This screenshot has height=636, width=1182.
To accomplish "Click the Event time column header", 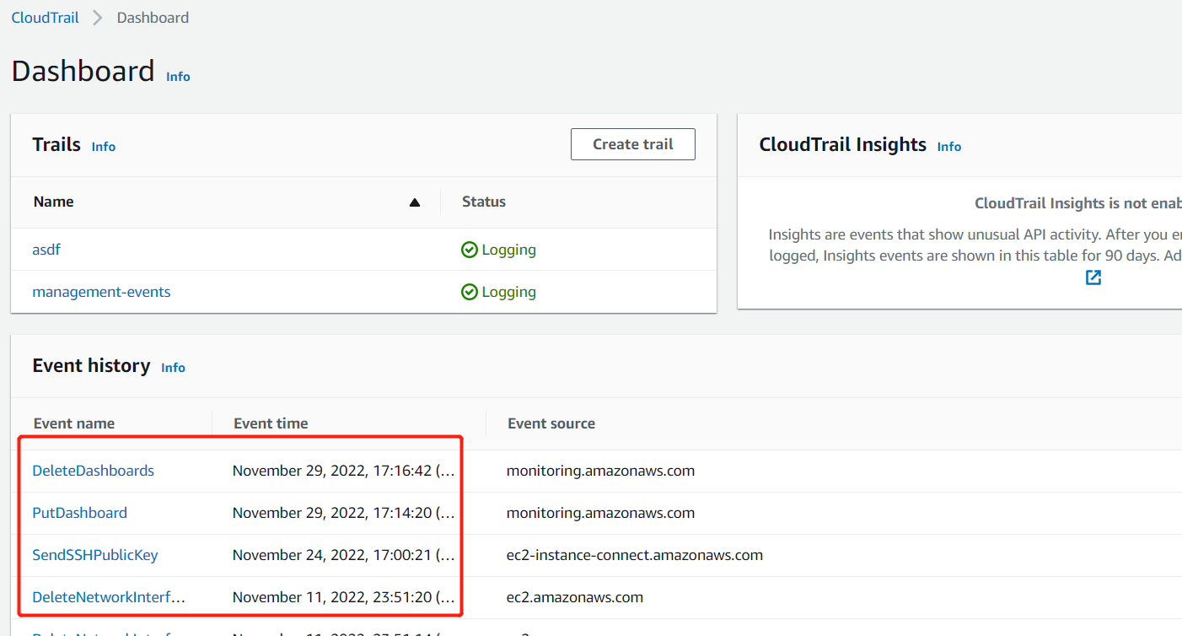I will tap(271, 423).
